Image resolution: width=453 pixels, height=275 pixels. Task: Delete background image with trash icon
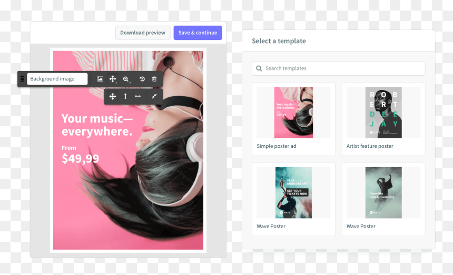pos(154,79)
